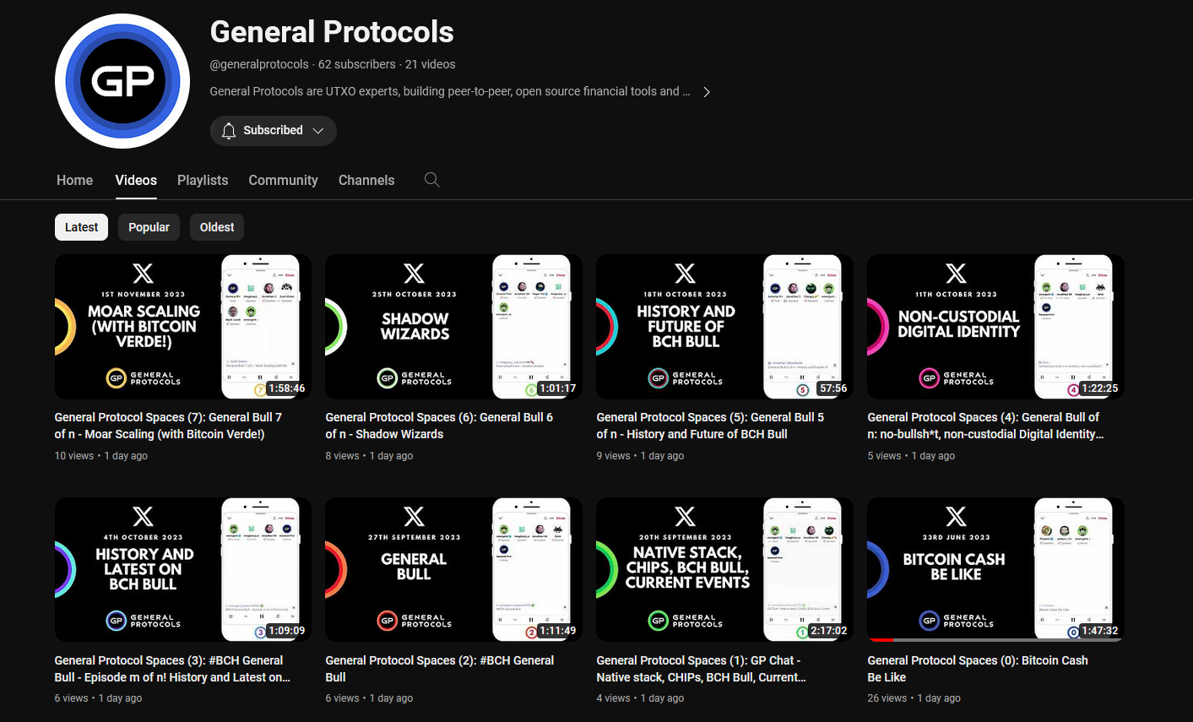This screenshot has height=722, width=1193.
Task: Open the Subscribed dropdown chevron
Action: (x=318, y=131)
